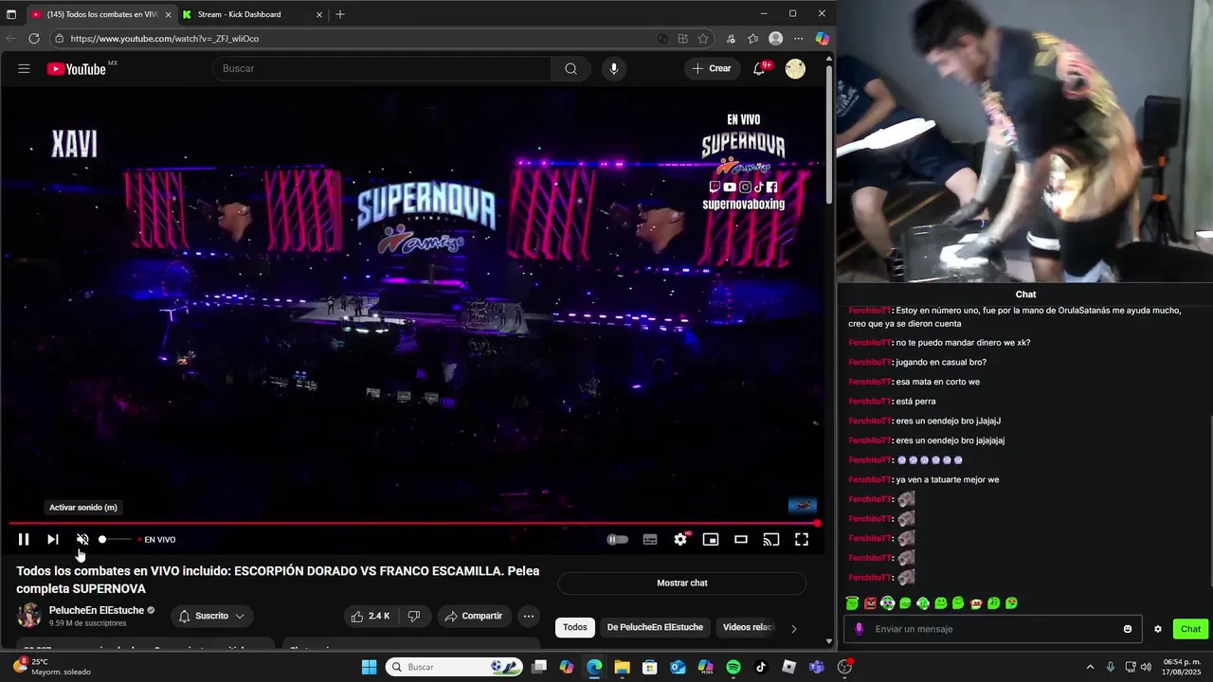Image resolution: width=1213 pixels, height=682 pixels.
Task: Open Windows Start menu
Action: [369, 667]
